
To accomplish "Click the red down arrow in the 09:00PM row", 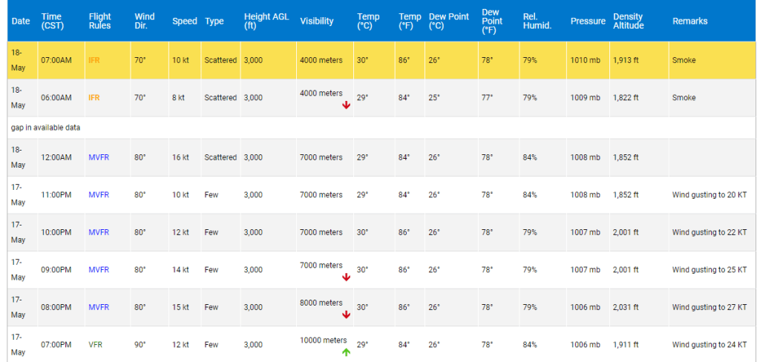I will [347, 277].
